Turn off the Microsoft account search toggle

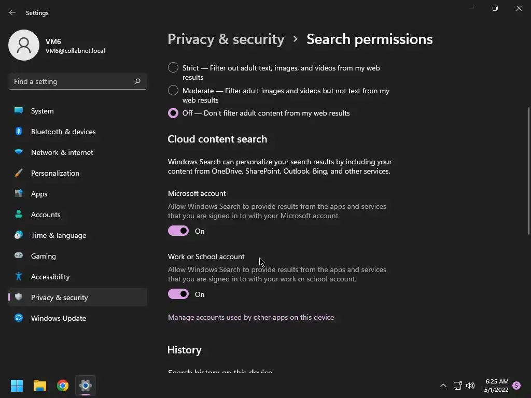tap(178, 231)
